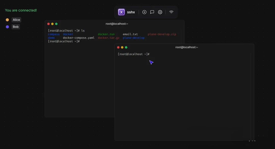This screenshot has height=149, width=275.
Task: Click the front terminal's root@localhost title bar
Action: tap(186, 47)
